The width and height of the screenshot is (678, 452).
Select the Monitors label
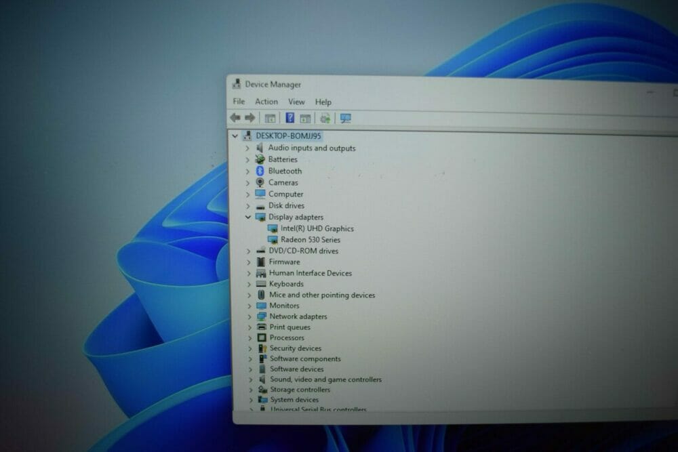(x=284, y=306)
